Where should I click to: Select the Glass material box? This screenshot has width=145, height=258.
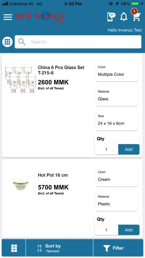117,96
